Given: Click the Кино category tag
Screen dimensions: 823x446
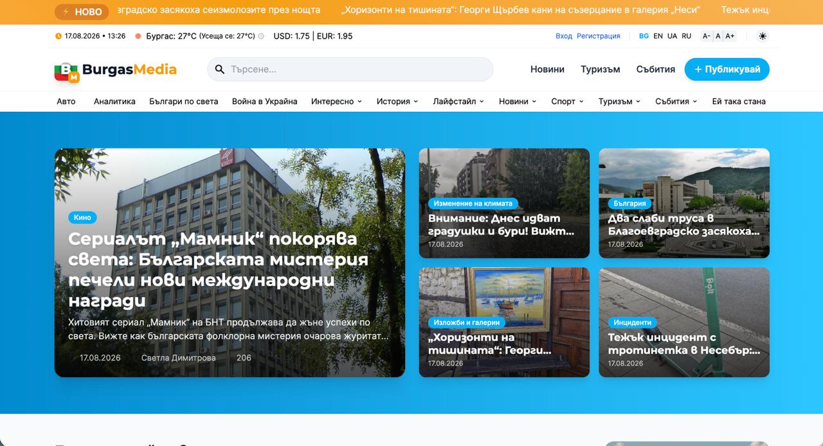Looking at the screenshot, I should click(x=82, y=217).
